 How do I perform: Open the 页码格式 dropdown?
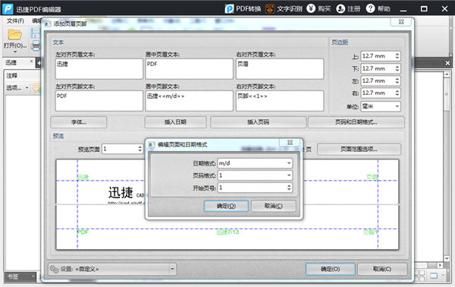pyautogui.click(x=255, y=175)
